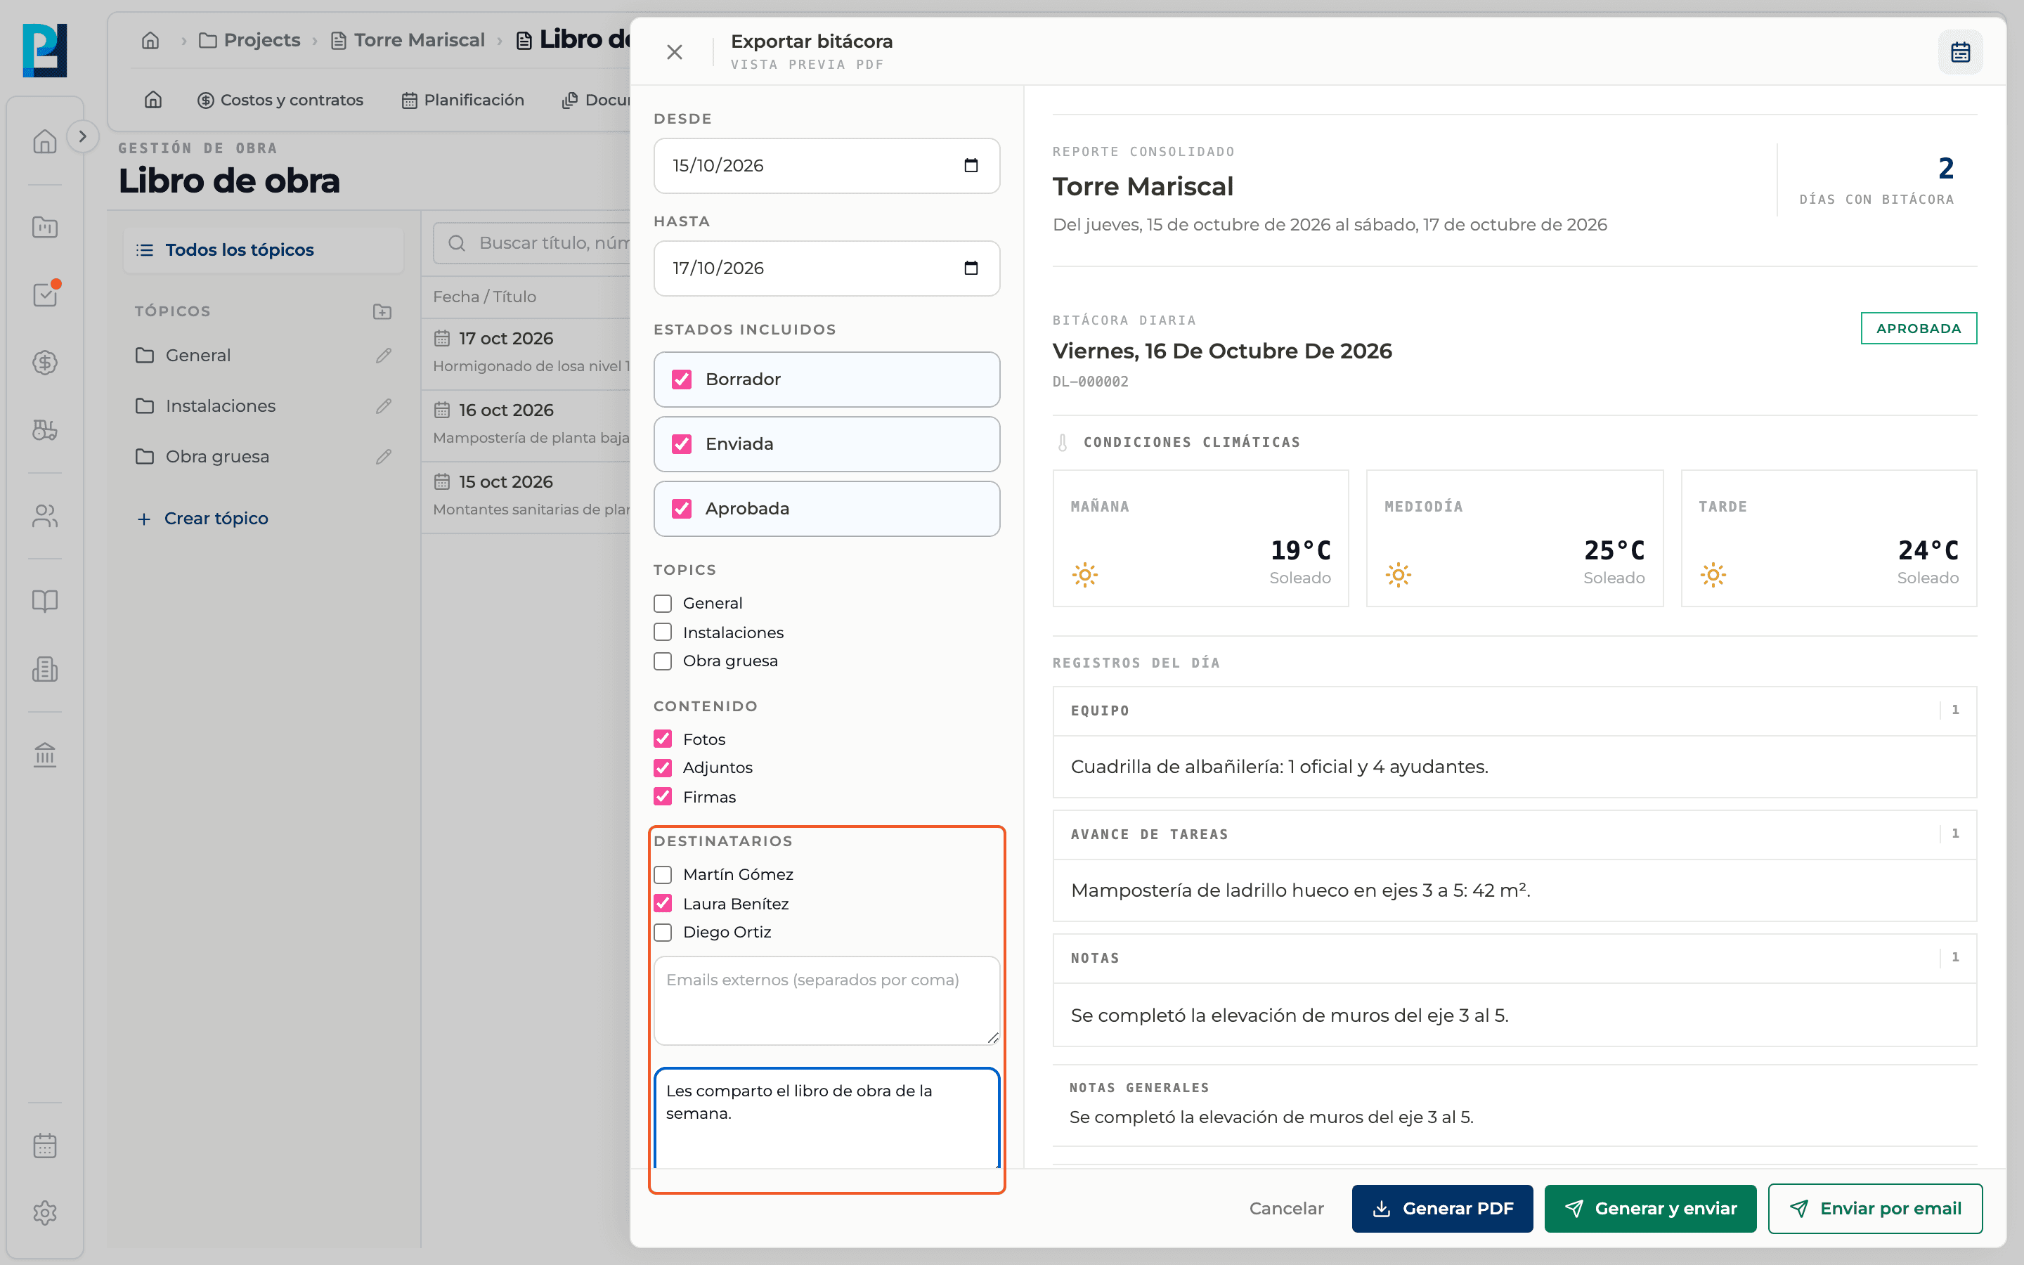The height and width of the screenshot is (1265, 2024).
Task: Open the Desde date picker icon
Action: (971, 166)
